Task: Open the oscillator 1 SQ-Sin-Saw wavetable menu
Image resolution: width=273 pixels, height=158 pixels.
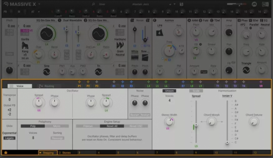Action: point(46,20)
